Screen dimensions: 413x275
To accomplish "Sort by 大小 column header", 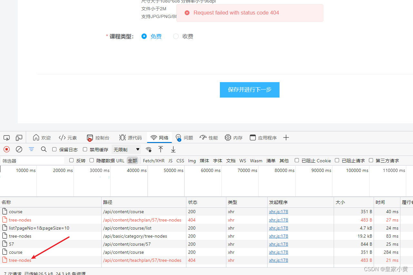I will click(x=354, y=202).
